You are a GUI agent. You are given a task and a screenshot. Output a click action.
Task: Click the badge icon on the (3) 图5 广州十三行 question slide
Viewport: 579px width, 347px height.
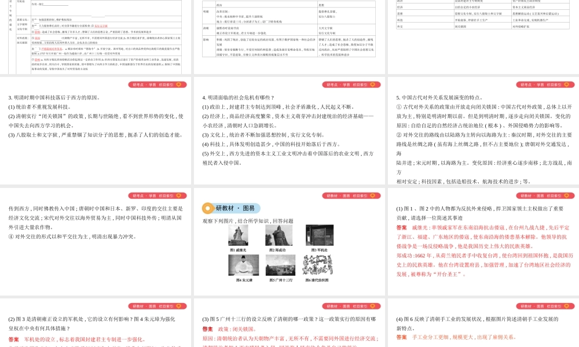[x=372, y=307]
